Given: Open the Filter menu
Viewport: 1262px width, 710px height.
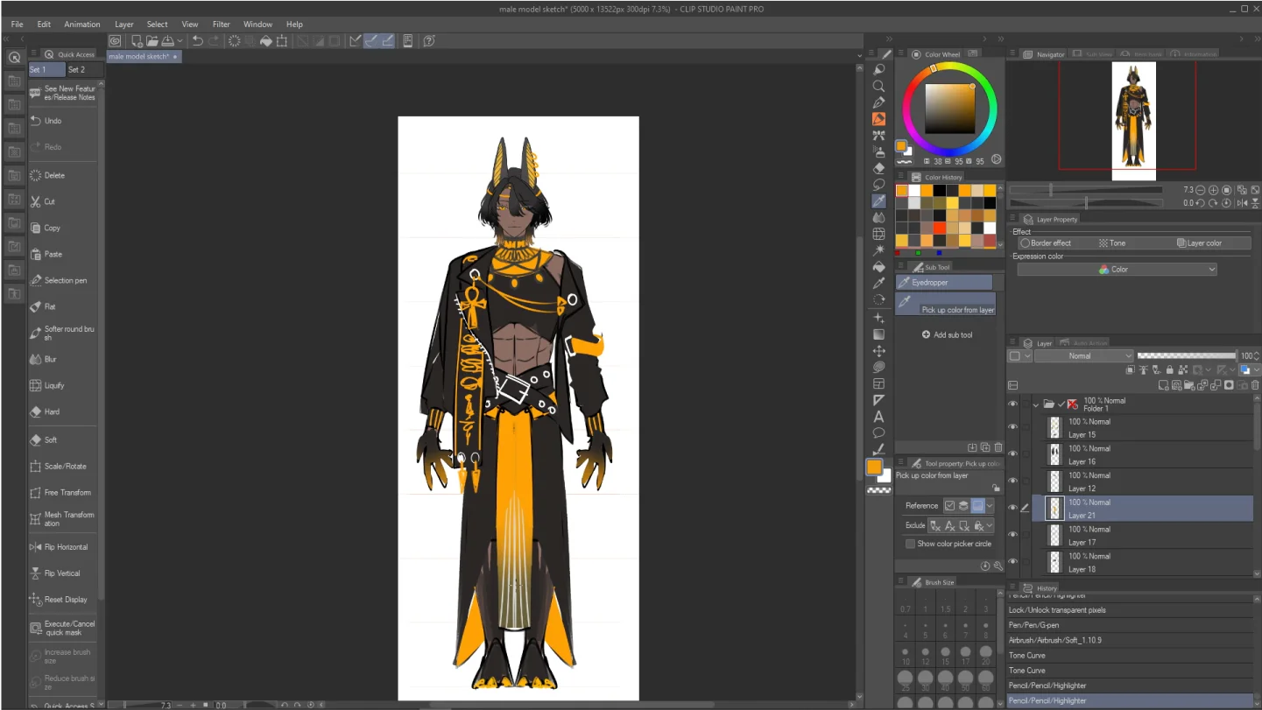Looking at the screenshot, I should [x=222, y=24].
